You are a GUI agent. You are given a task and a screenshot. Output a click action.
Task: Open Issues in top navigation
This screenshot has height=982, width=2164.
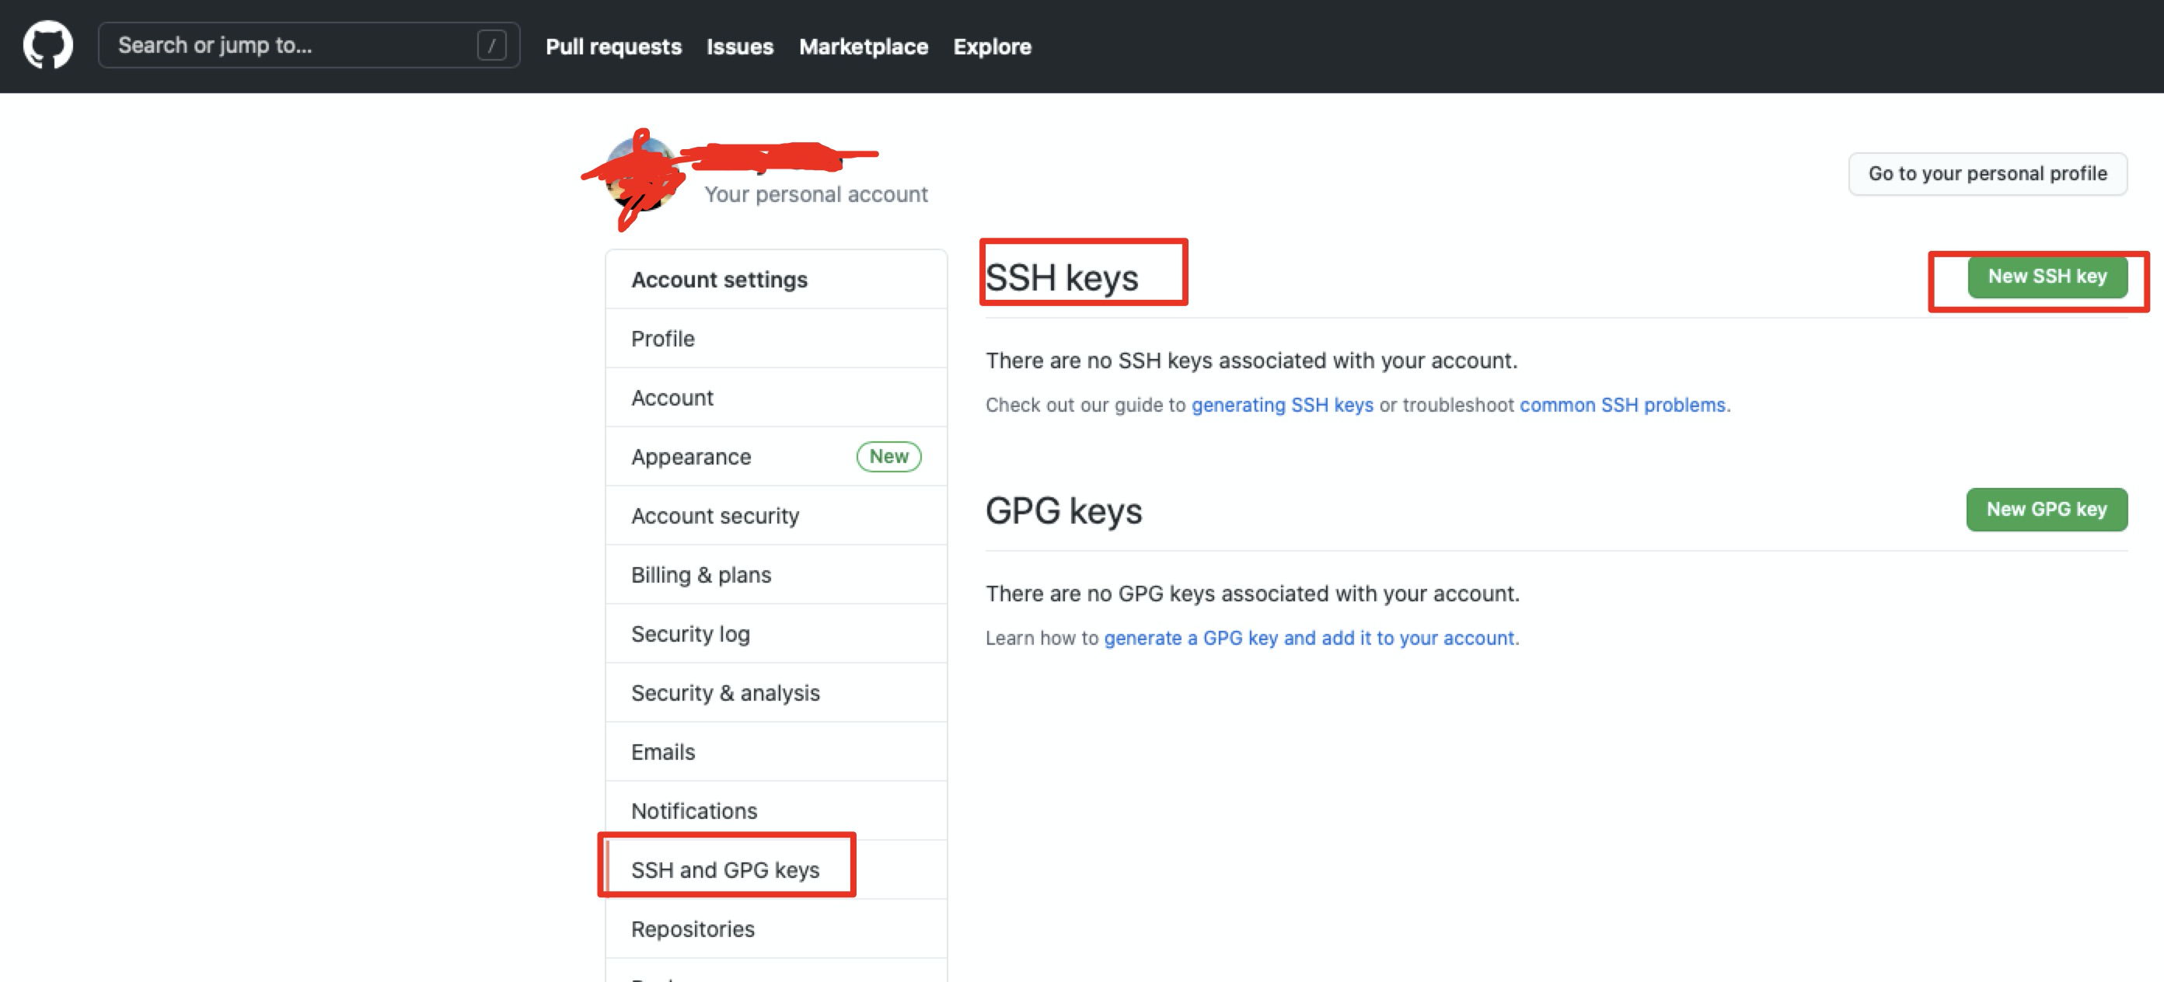[x=739, y=47]
